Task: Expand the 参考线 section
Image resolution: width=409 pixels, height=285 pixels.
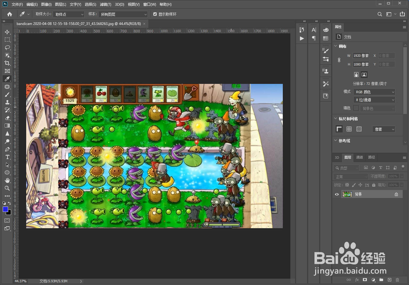Action: point(336,140)
